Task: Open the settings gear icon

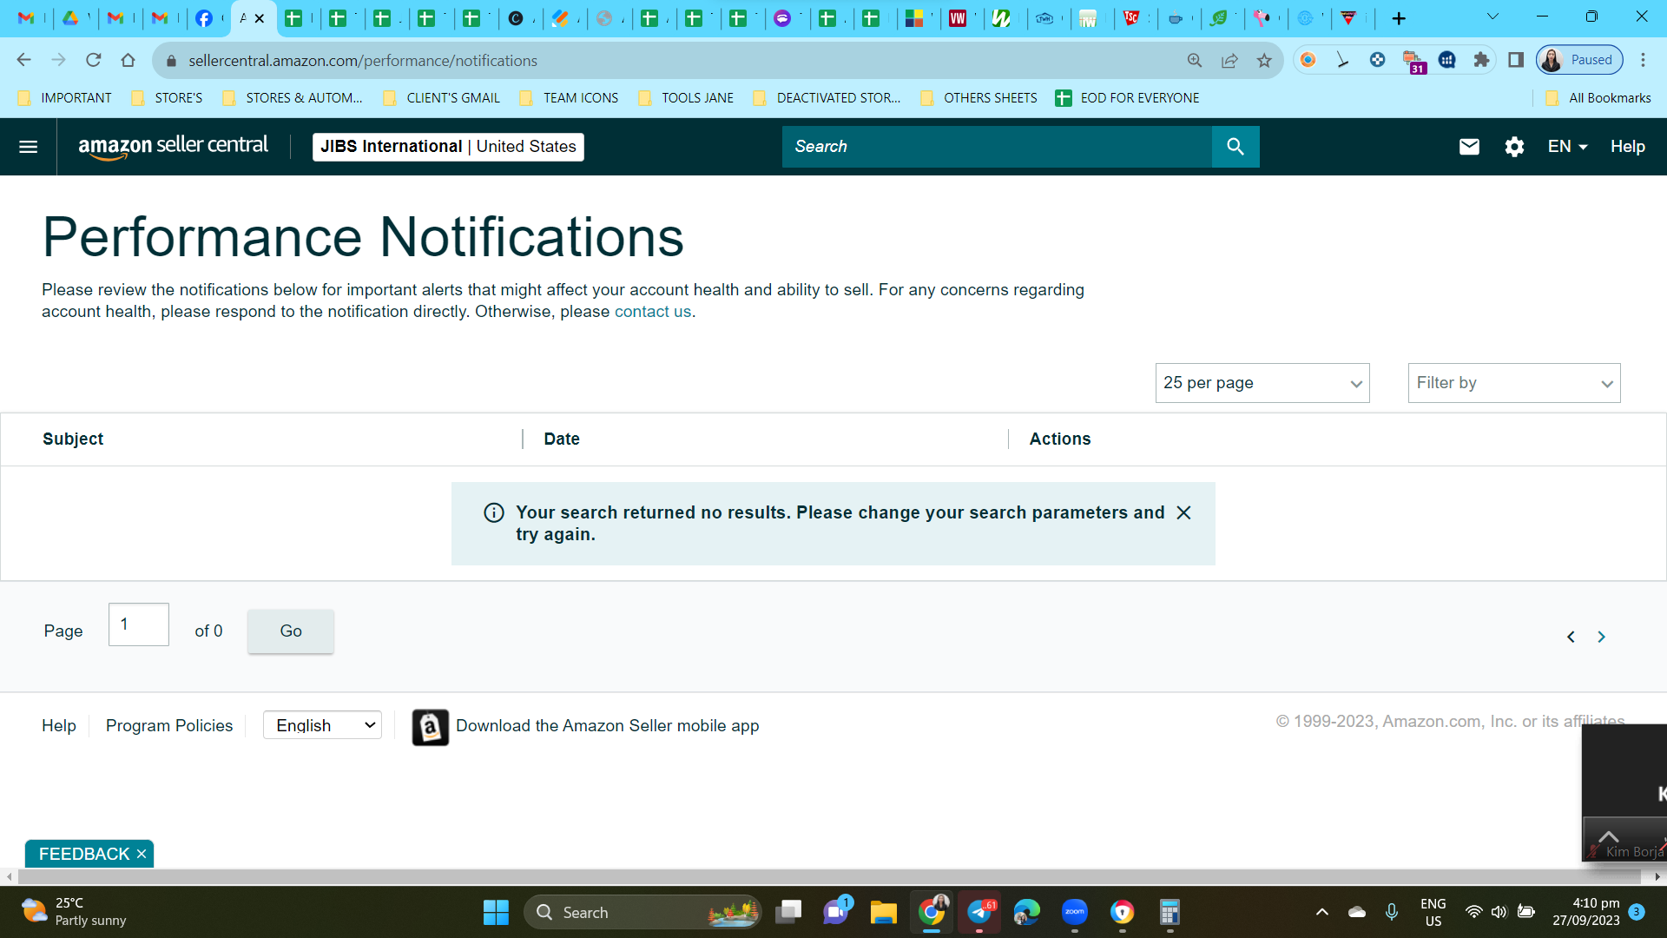Action: click(1514, 147)
